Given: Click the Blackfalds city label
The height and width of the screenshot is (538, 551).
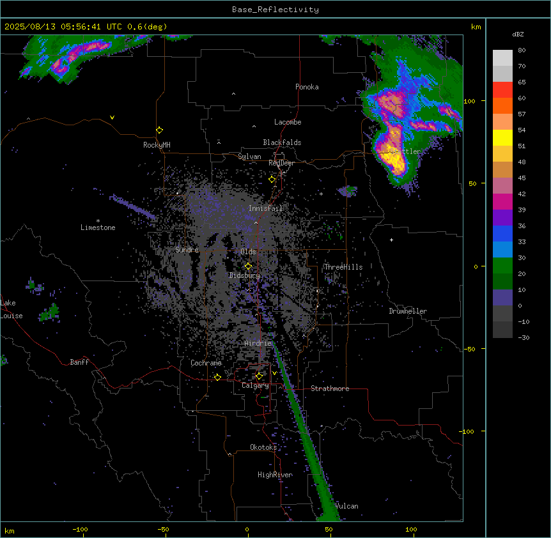Looking at the screenshot, I should (282, 142).
